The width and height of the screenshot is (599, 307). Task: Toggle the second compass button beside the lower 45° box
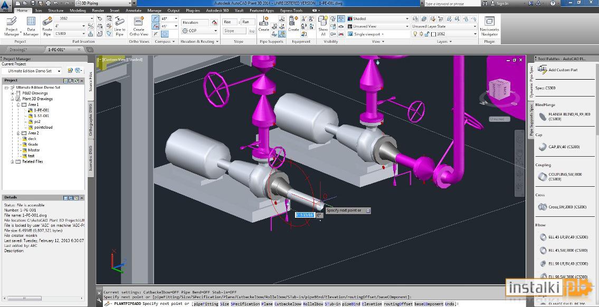(156, 26)
